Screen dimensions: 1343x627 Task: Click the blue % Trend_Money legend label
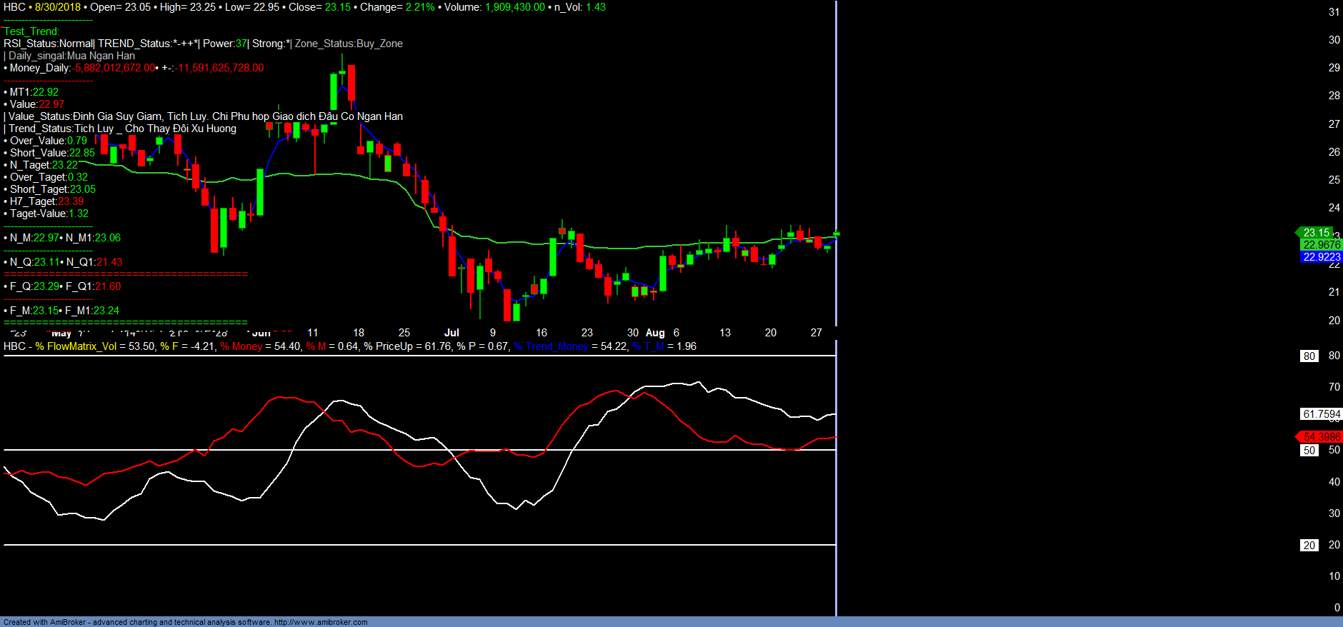pos(551,346)
